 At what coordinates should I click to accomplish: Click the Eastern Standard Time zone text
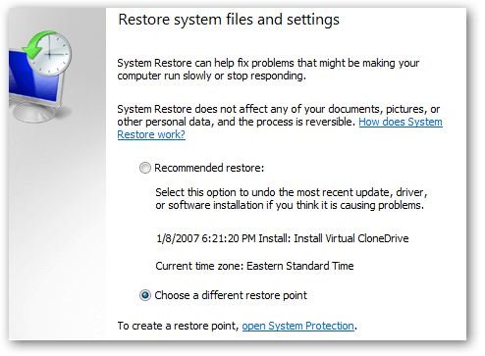[300, 266]
